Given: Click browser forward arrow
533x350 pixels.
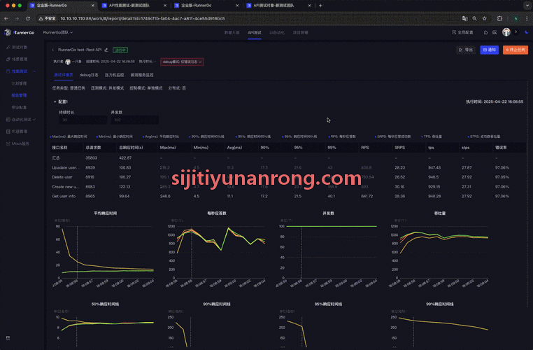Looking at the screenshot, I should point(17,18).
